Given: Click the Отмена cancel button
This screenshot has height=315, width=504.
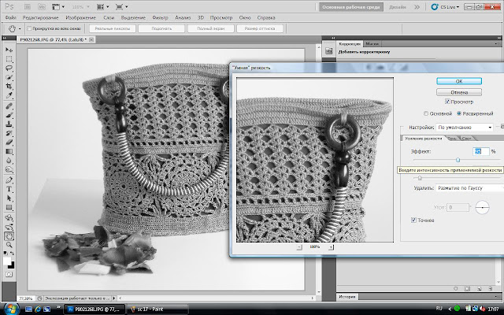Looking at the screenshot, I should pos(458,91).
